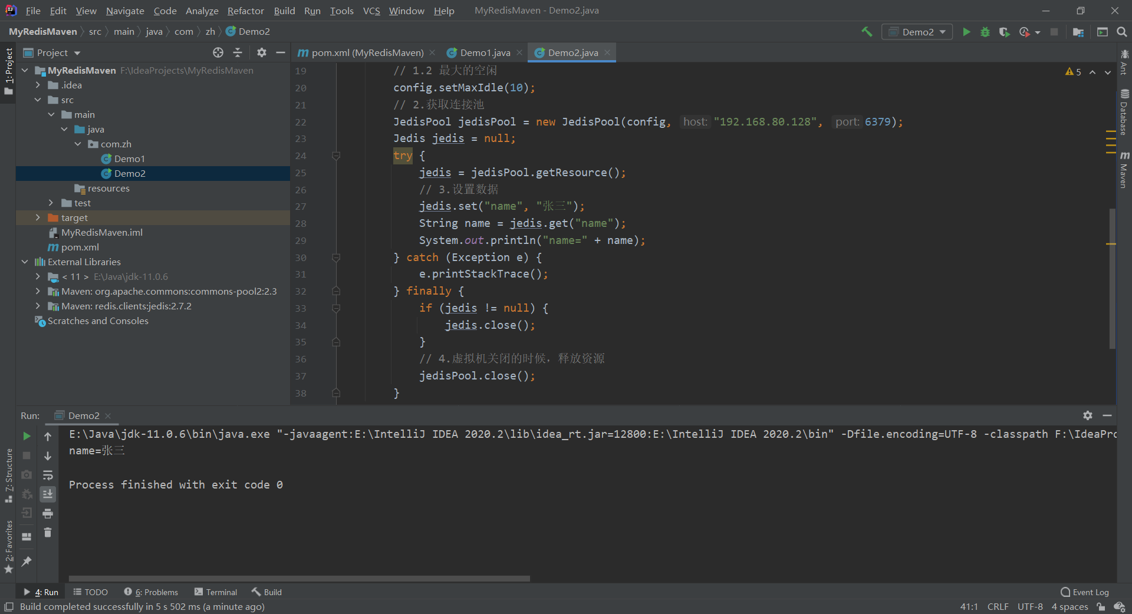1132x614 pixels.
Task: Pin the Run tab with pin icon
Action: click(27, 562)
